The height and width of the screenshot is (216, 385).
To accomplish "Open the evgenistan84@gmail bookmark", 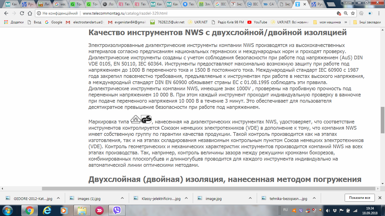I will tap(127, 22).
